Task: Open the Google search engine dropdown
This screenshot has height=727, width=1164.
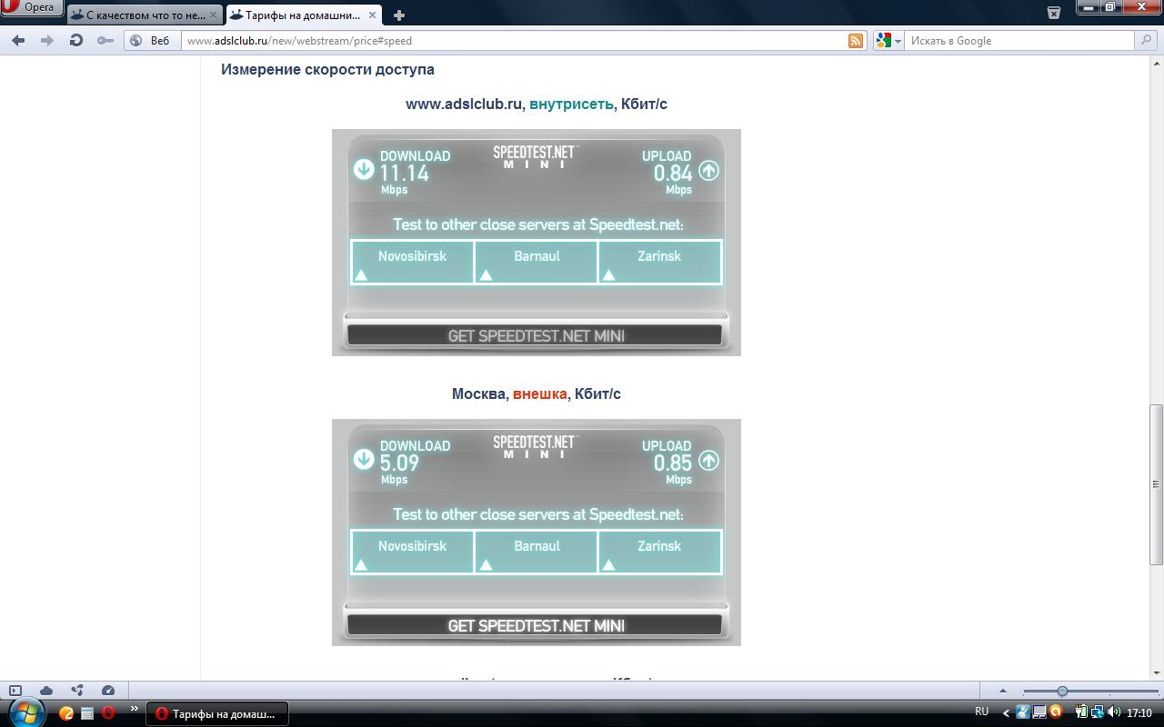Action: (x=888, y=41)
